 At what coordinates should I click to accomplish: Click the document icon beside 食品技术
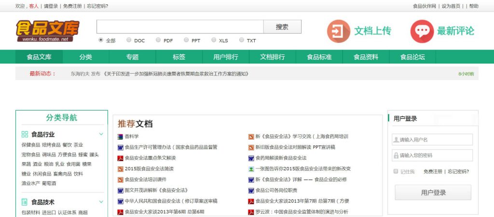point(25,202)
